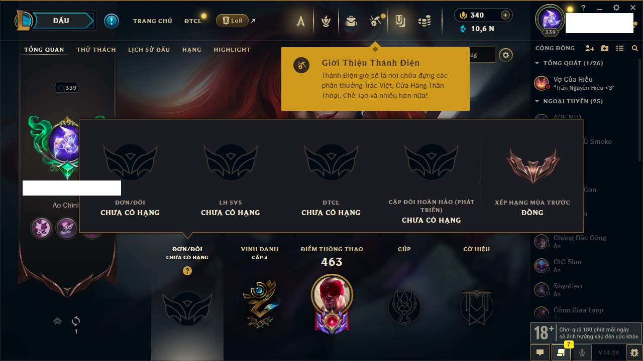Click the friends list scrollbar
This screenshot has width=643, height=361.
pyautogui.click(x=639, y=110)
